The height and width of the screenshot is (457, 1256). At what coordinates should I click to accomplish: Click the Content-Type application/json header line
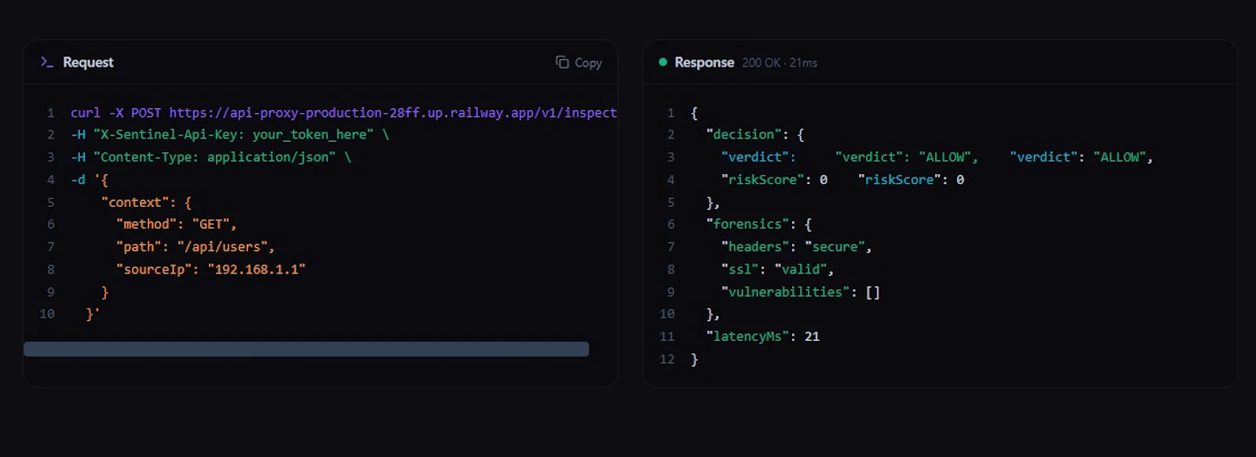[211, 158]
